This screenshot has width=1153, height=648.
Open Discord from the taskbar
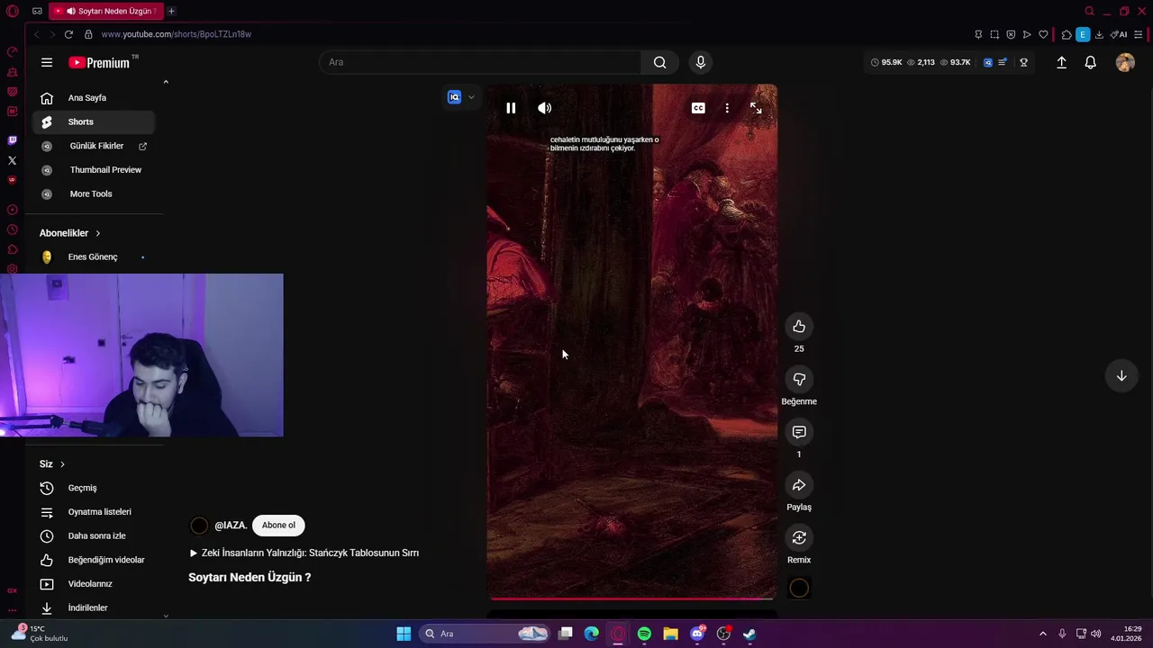697,634
